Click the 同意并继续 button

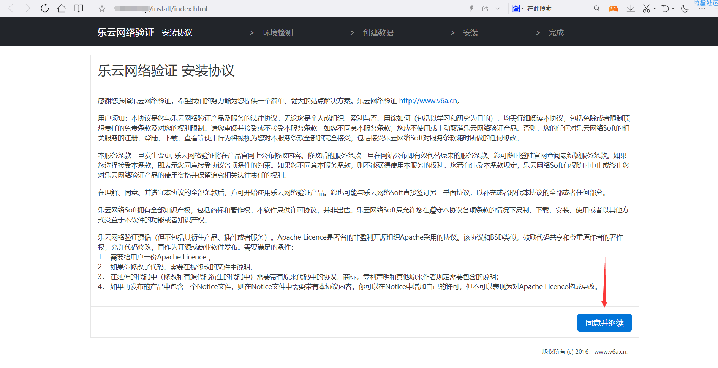(x=604, y=323)
